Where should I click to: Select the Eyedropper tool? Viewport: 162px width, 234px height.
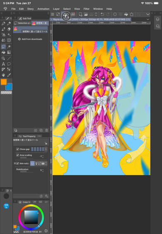(9, 75)
